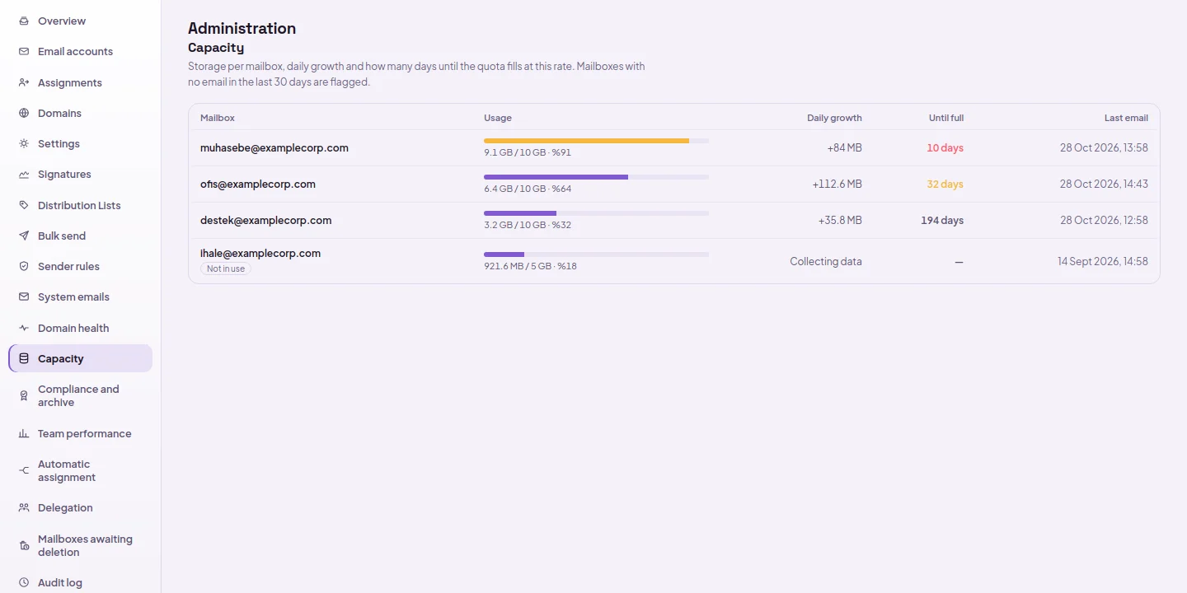Go to the Capacity sidebar entry
The height and width of the screenshot is (593, 1187).
pos(81,358)
